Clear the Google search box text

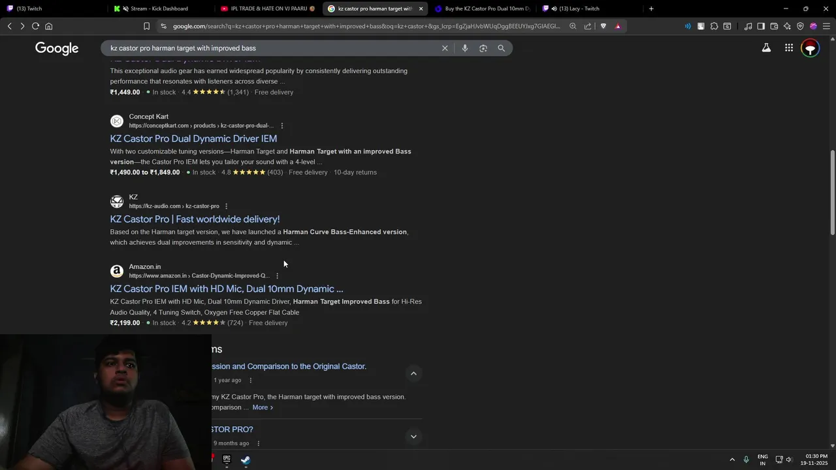tap(445, 48)
